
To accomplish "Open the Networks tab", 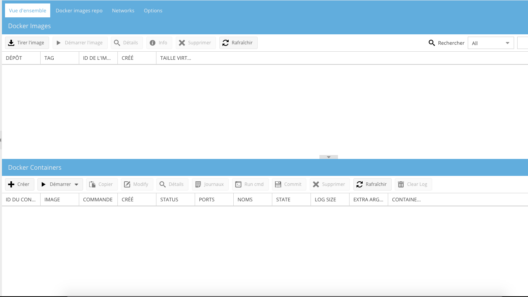I will (x=123, y=10).
